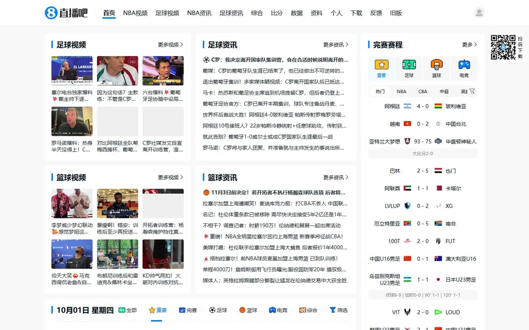Click the UAE flag beside 阿联酋
Viewport: 529px width, 330px height.
tap(407, 188)
